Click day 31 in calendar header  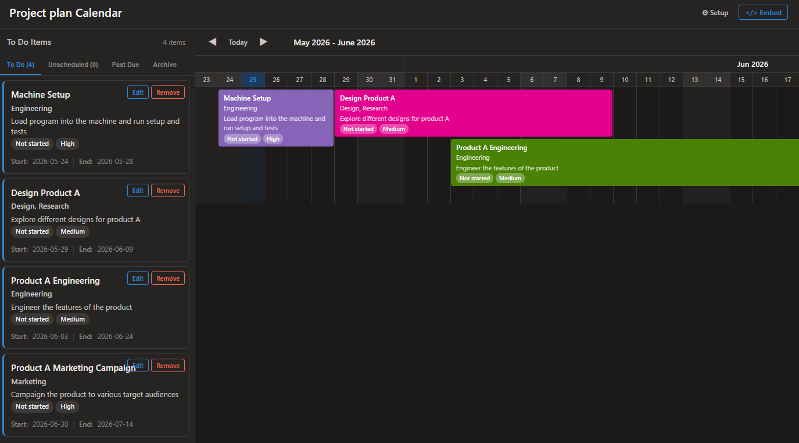coord(392,80)
